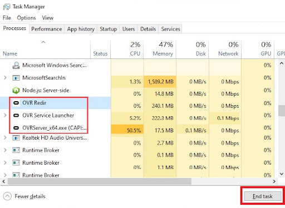Select the MicrosoftSearchIn process name
Screen dimensions: 285x208
pyautogui.click(x=44, y=78)
